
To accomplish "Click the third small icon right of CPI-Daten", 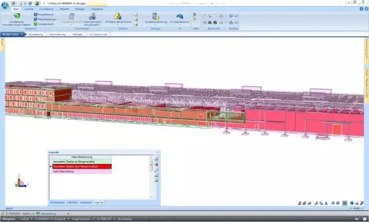I will coord(136,24).
